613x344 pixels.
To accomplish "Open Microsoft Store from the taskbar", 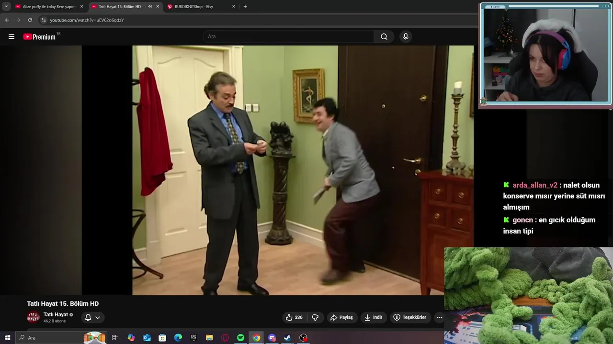I will click(x=162, y=338).
